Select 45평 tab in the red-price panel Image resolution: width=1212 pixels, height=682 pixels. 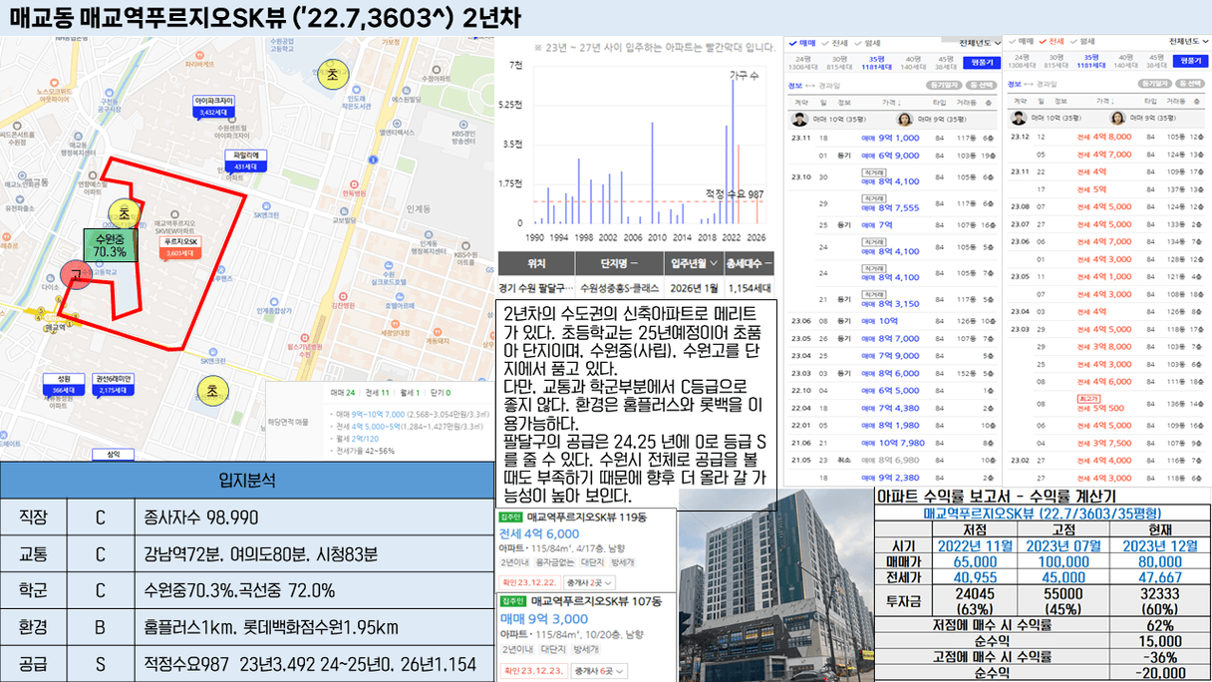(1156, 61)
